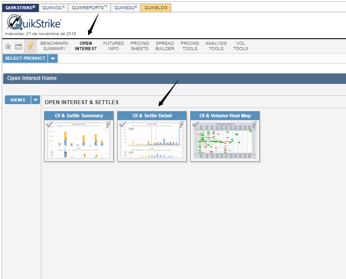Open the OI & Volume Heat Map thumbnail
The image size is (346, 279).
click(225, 140)
